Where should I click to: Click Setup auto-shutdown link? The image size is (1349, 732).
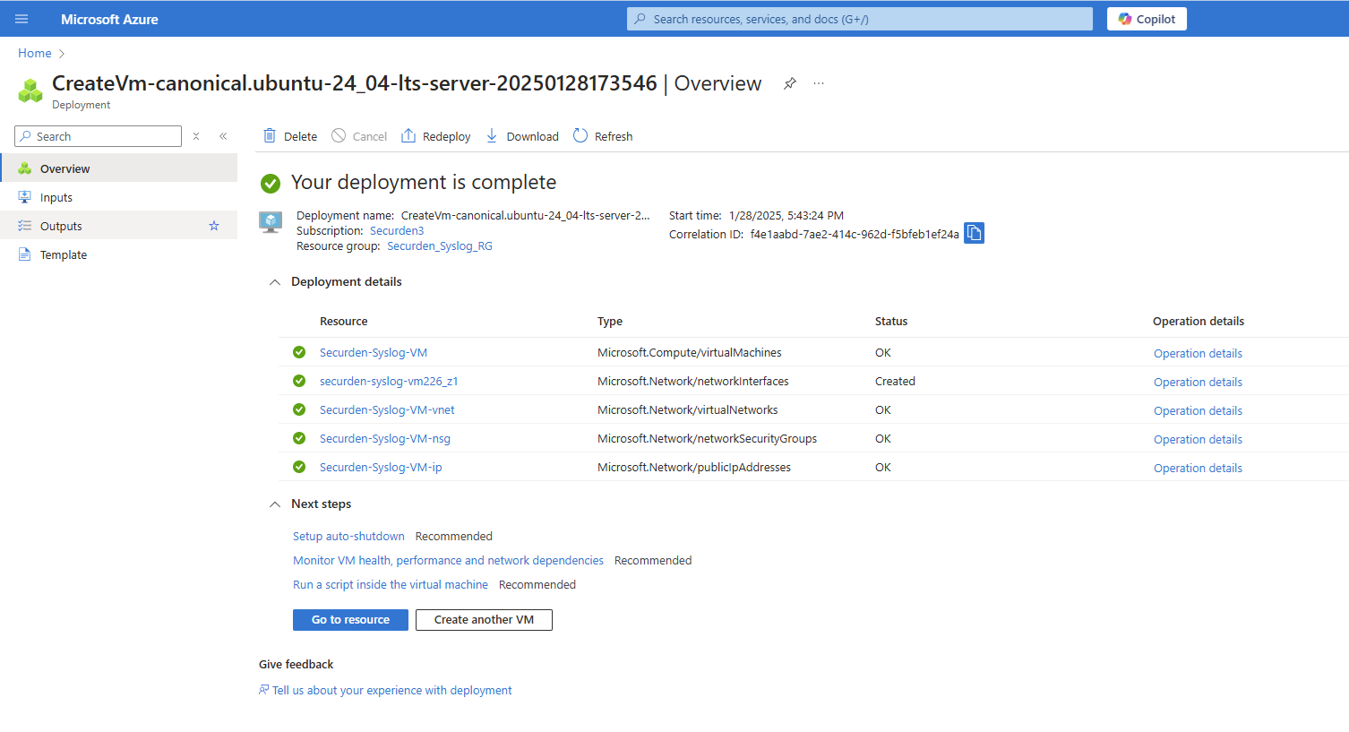tap(348, 537)
